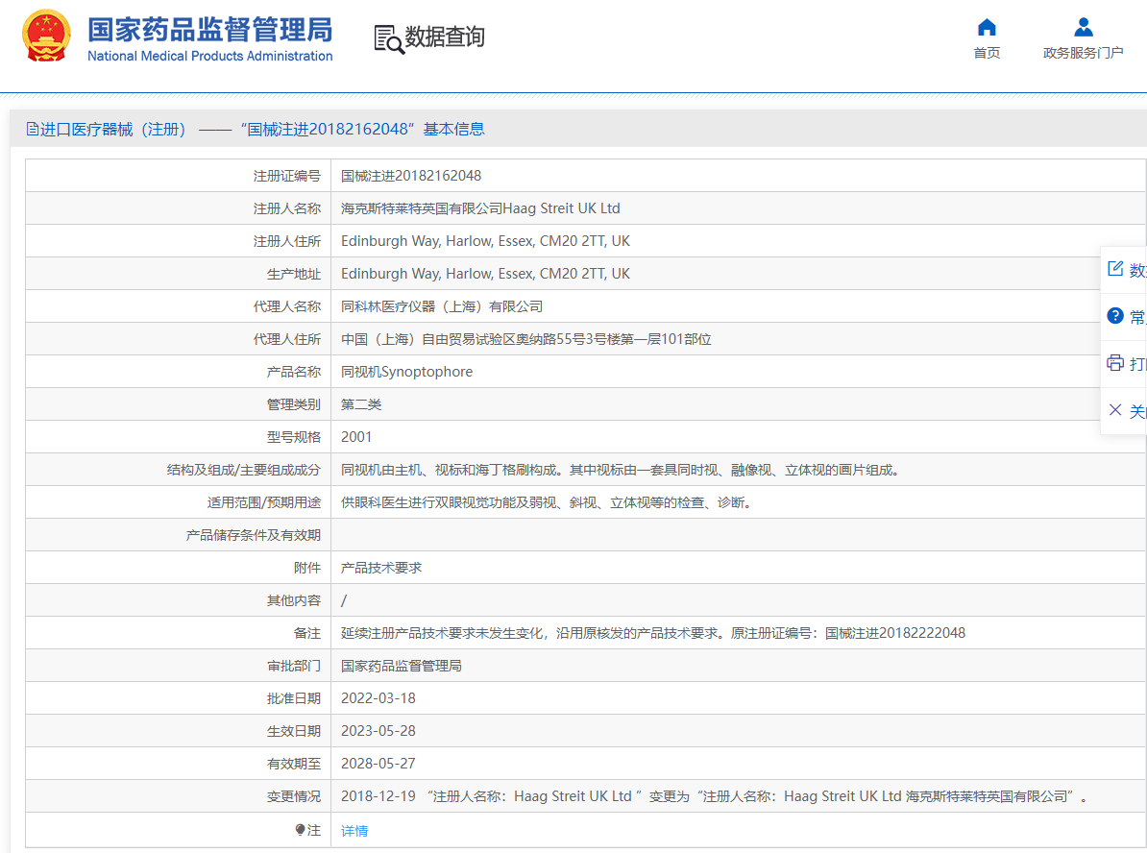Click the 产品储存条件及有效期 row label
1147x853 pixels.
tap(253, 535)
